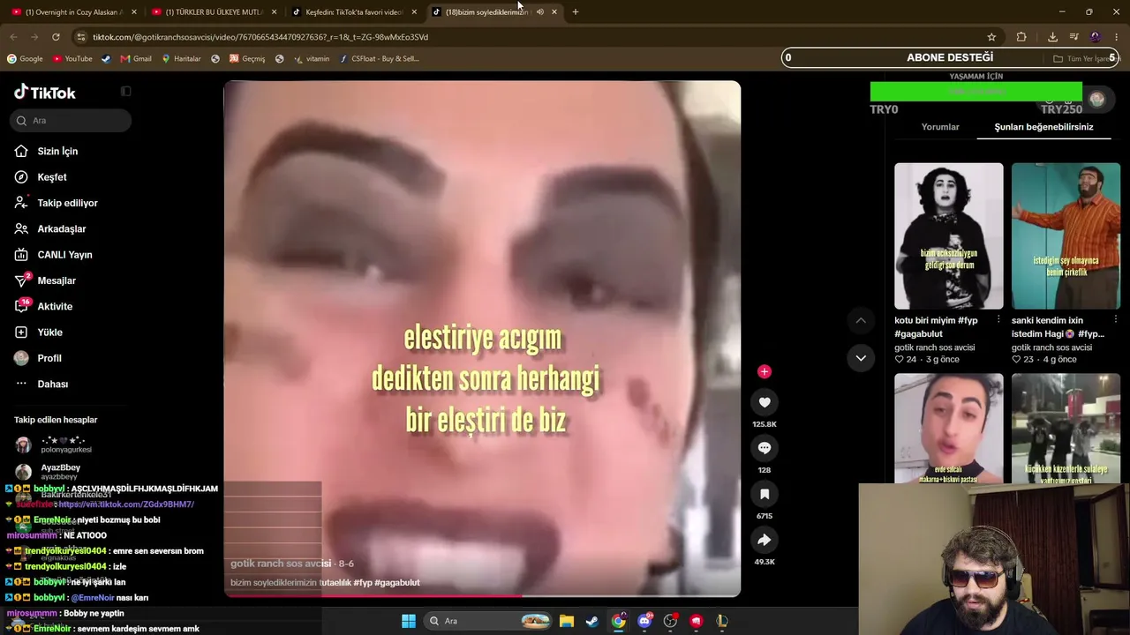
Task: Open League of Legends taskbar icon
Action: tap(722, 621)
